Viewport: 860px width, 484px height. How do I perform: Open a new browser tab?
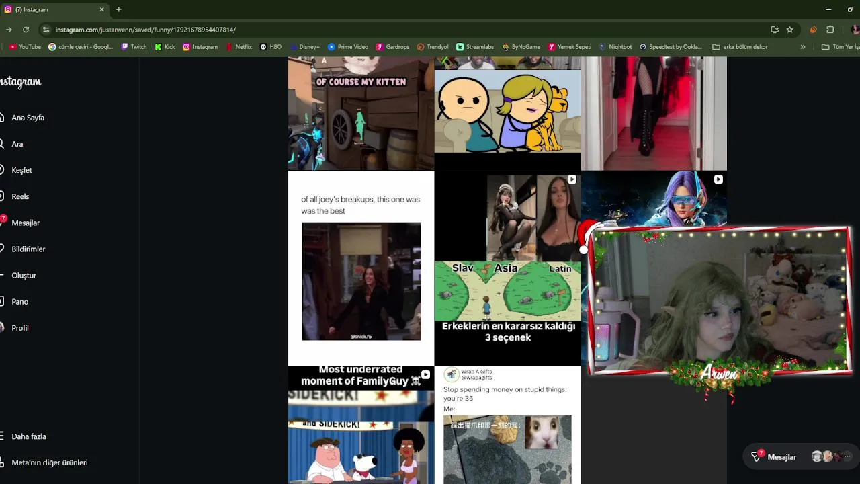(119, 9)
